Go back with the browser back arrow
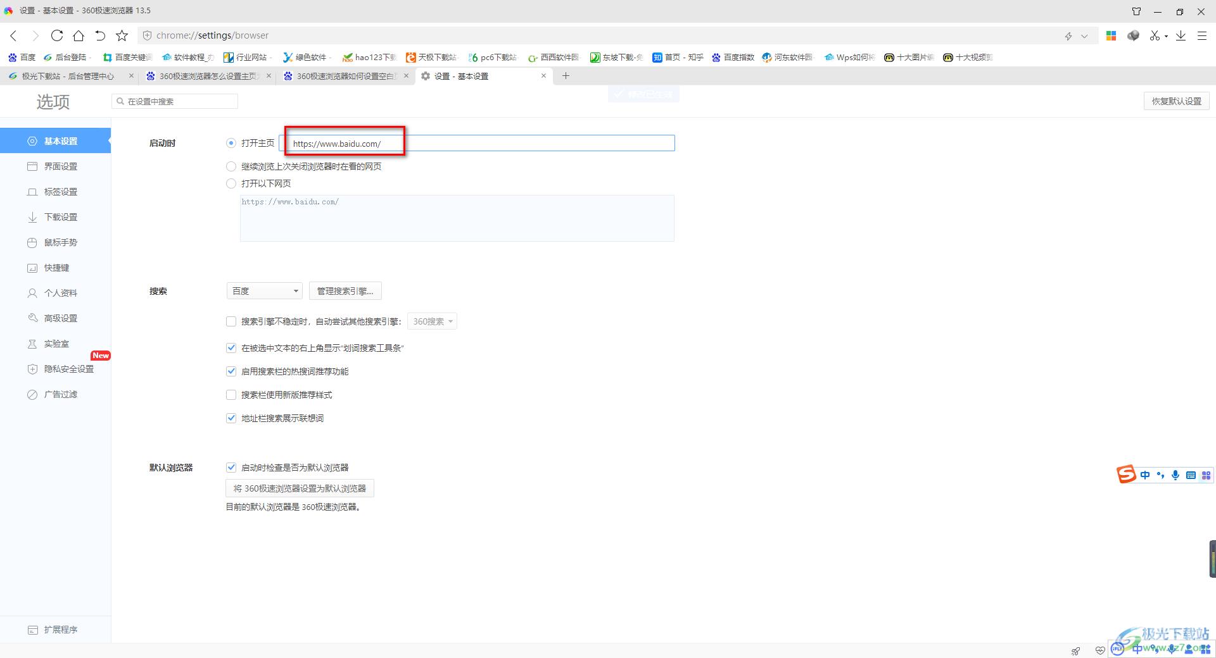1216x658 pixels. click(x=14, y=35)
